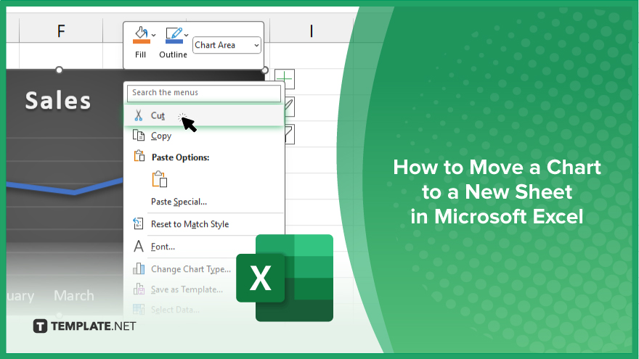
Task: Select Save as Template… entry
Action: [x=187, y=289]
